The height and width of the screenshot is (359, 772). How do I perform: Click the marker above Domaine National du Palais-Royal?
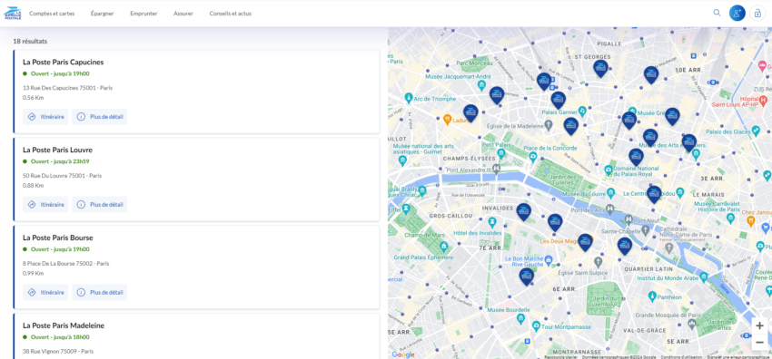tap(636, 157)
